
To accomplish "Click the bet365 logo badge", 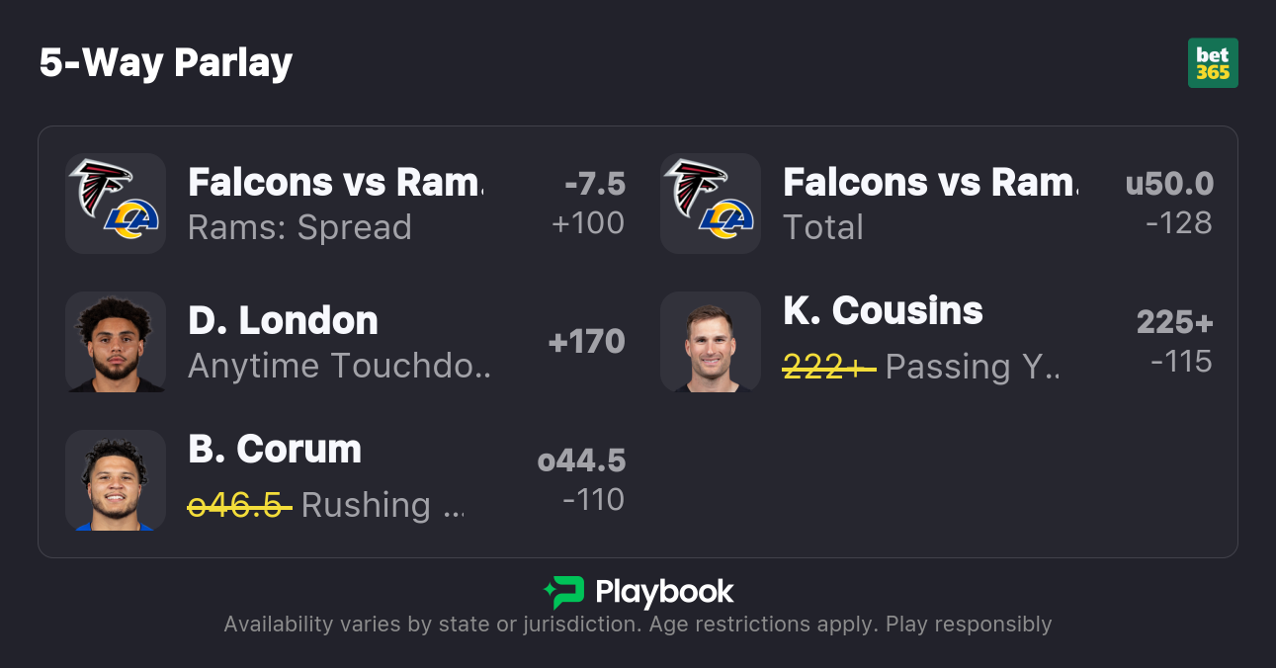I will [x=1213, y=63].
